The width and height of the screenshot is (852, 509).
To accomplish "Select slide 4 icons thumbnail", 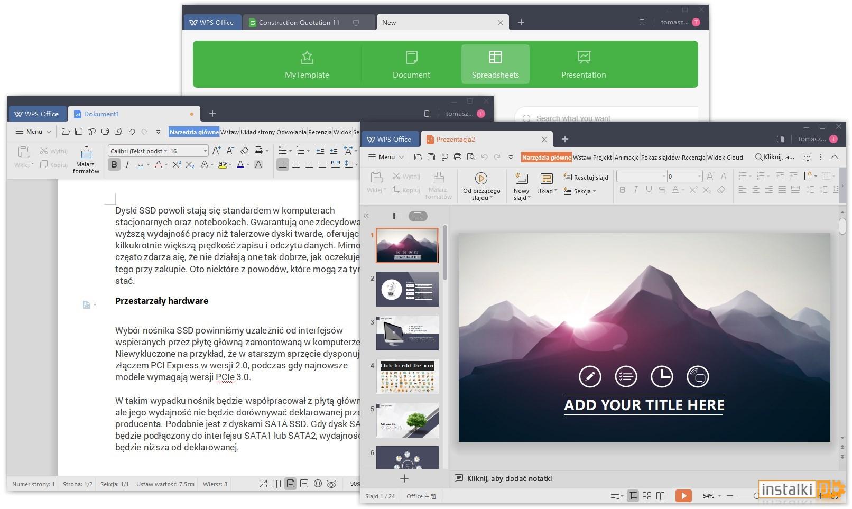I will 407,376.
